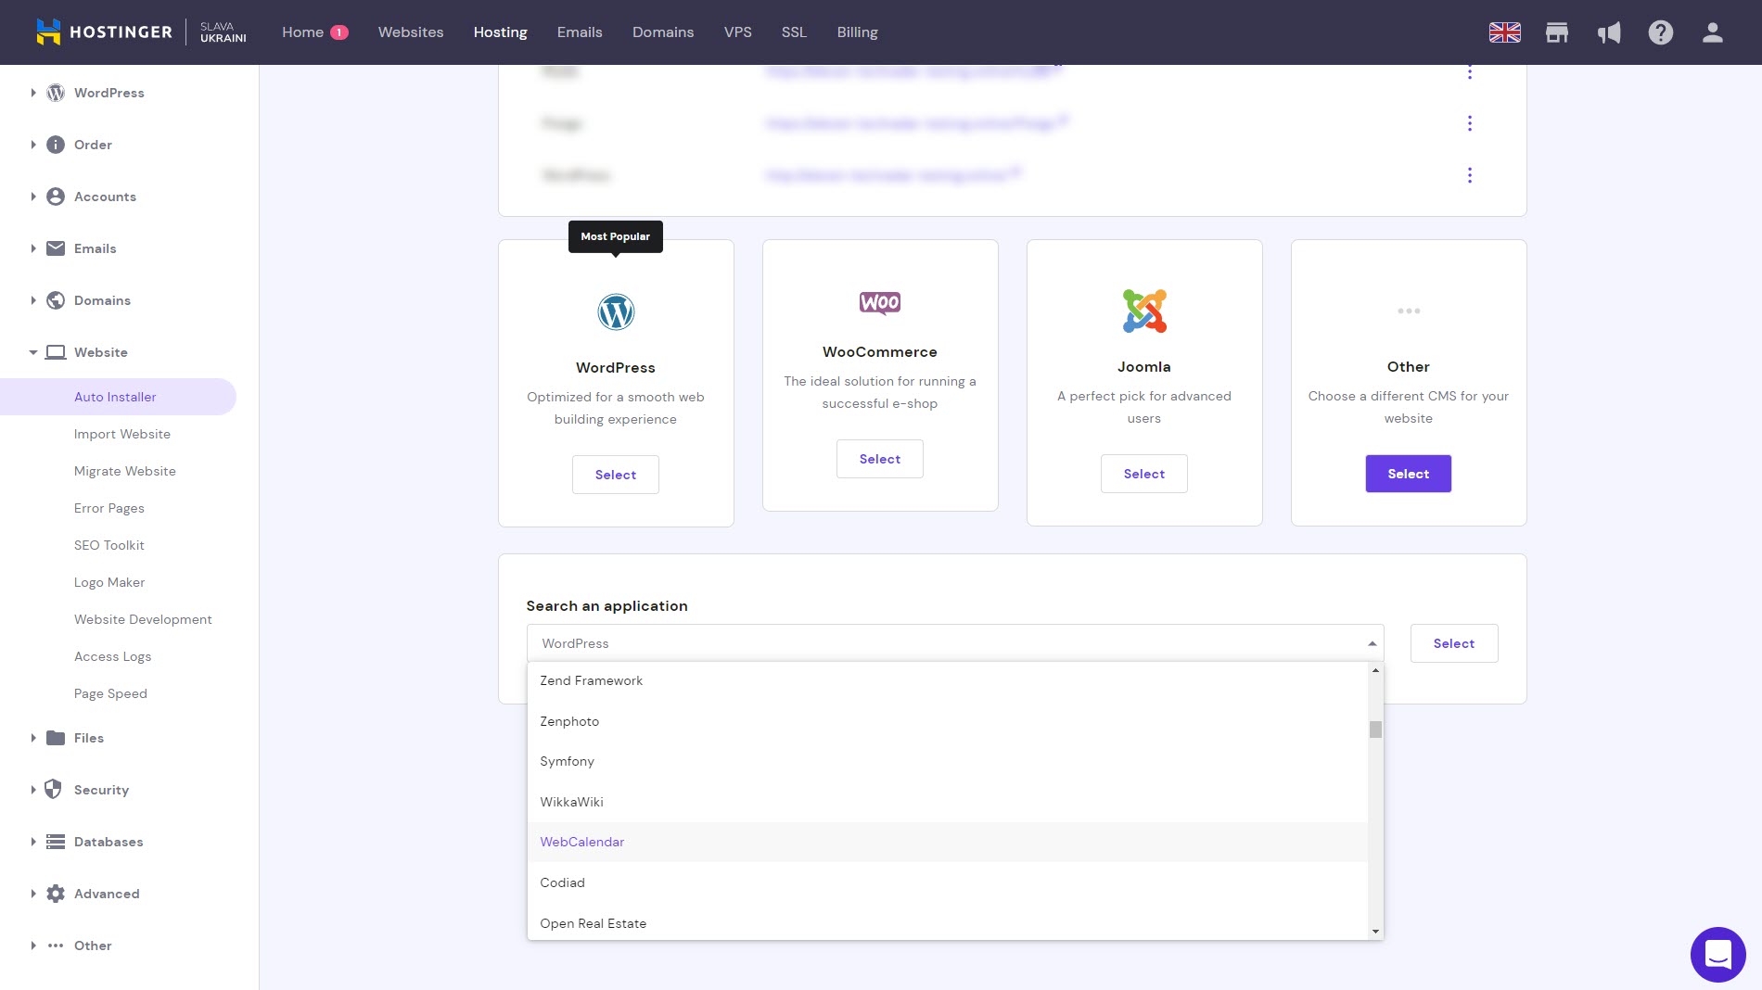Open SEO Toolkit in sidebar
Screen dimensions: 1762x990
[109, 545]
